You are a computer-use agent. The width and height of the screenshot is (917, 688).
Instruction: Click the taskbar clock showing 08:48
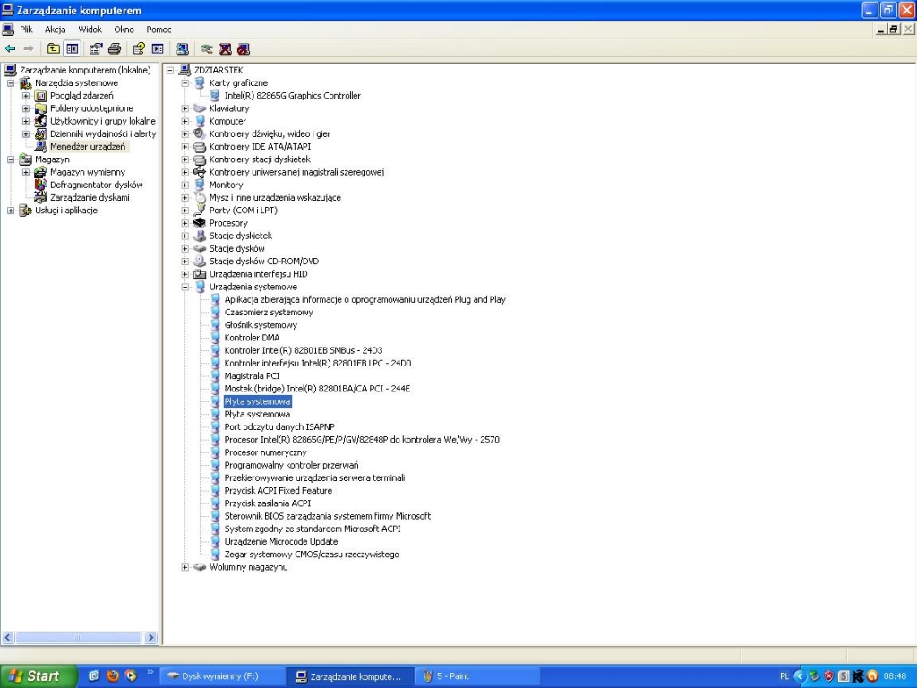(895, 676)
